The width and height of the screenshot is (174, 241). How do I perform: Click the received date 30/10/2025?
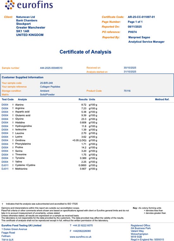(130, 68)
